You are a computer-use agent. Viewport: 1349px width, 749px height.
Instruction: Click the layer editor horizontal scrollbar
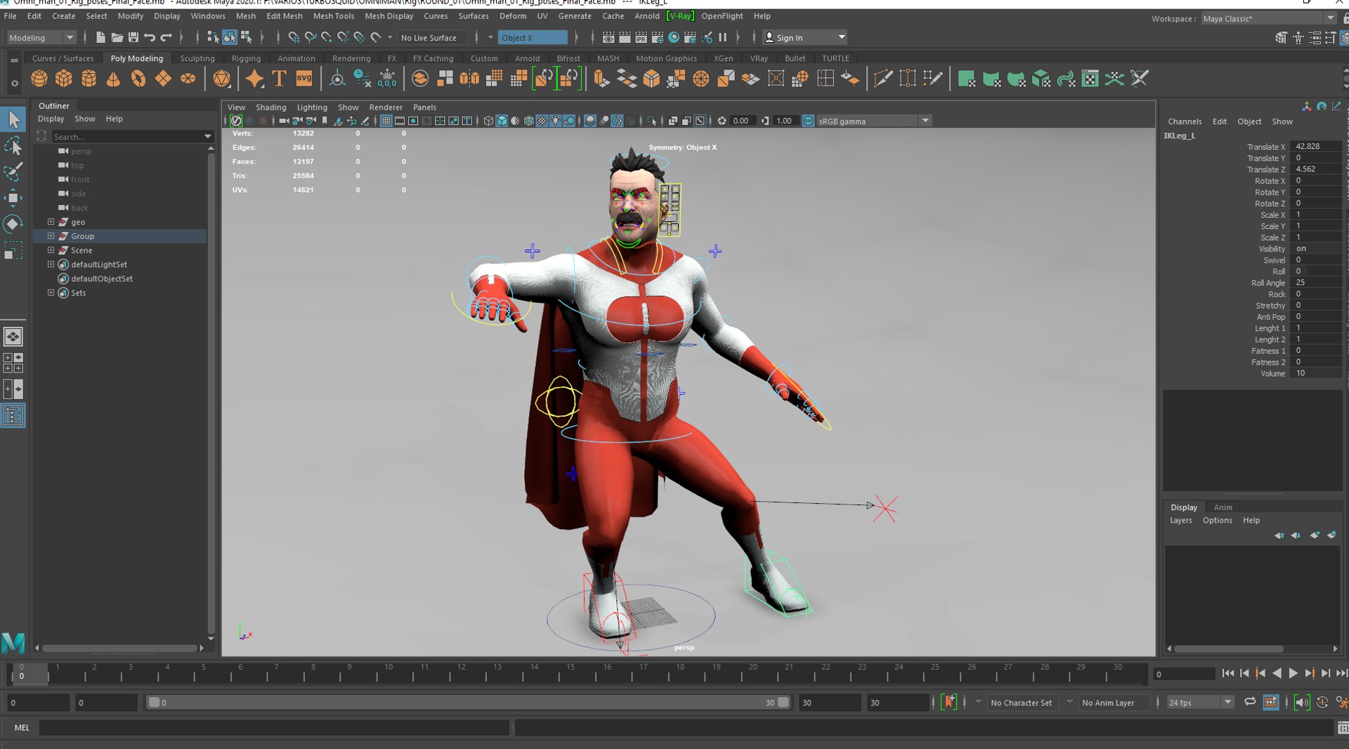(1230, 649)
